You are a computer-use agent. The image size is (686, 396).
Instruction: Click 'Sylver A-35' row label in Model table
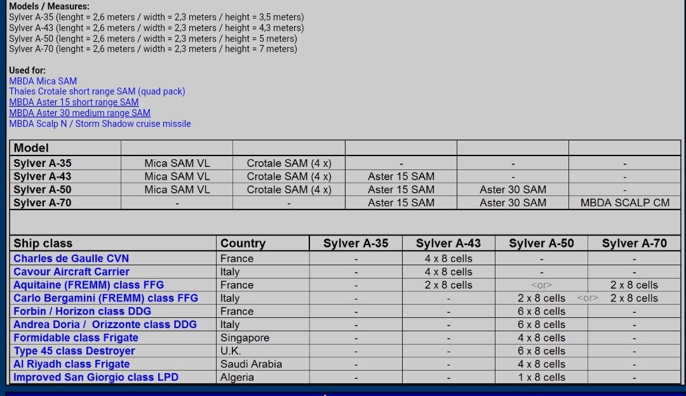[x=43, y=163]
